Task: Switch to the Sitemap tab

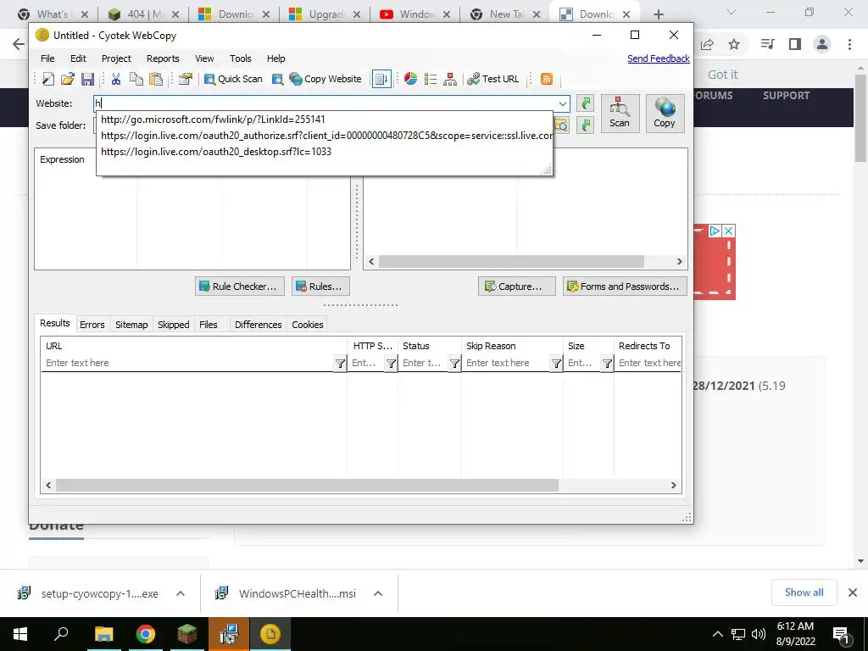Action: [131, 325]
